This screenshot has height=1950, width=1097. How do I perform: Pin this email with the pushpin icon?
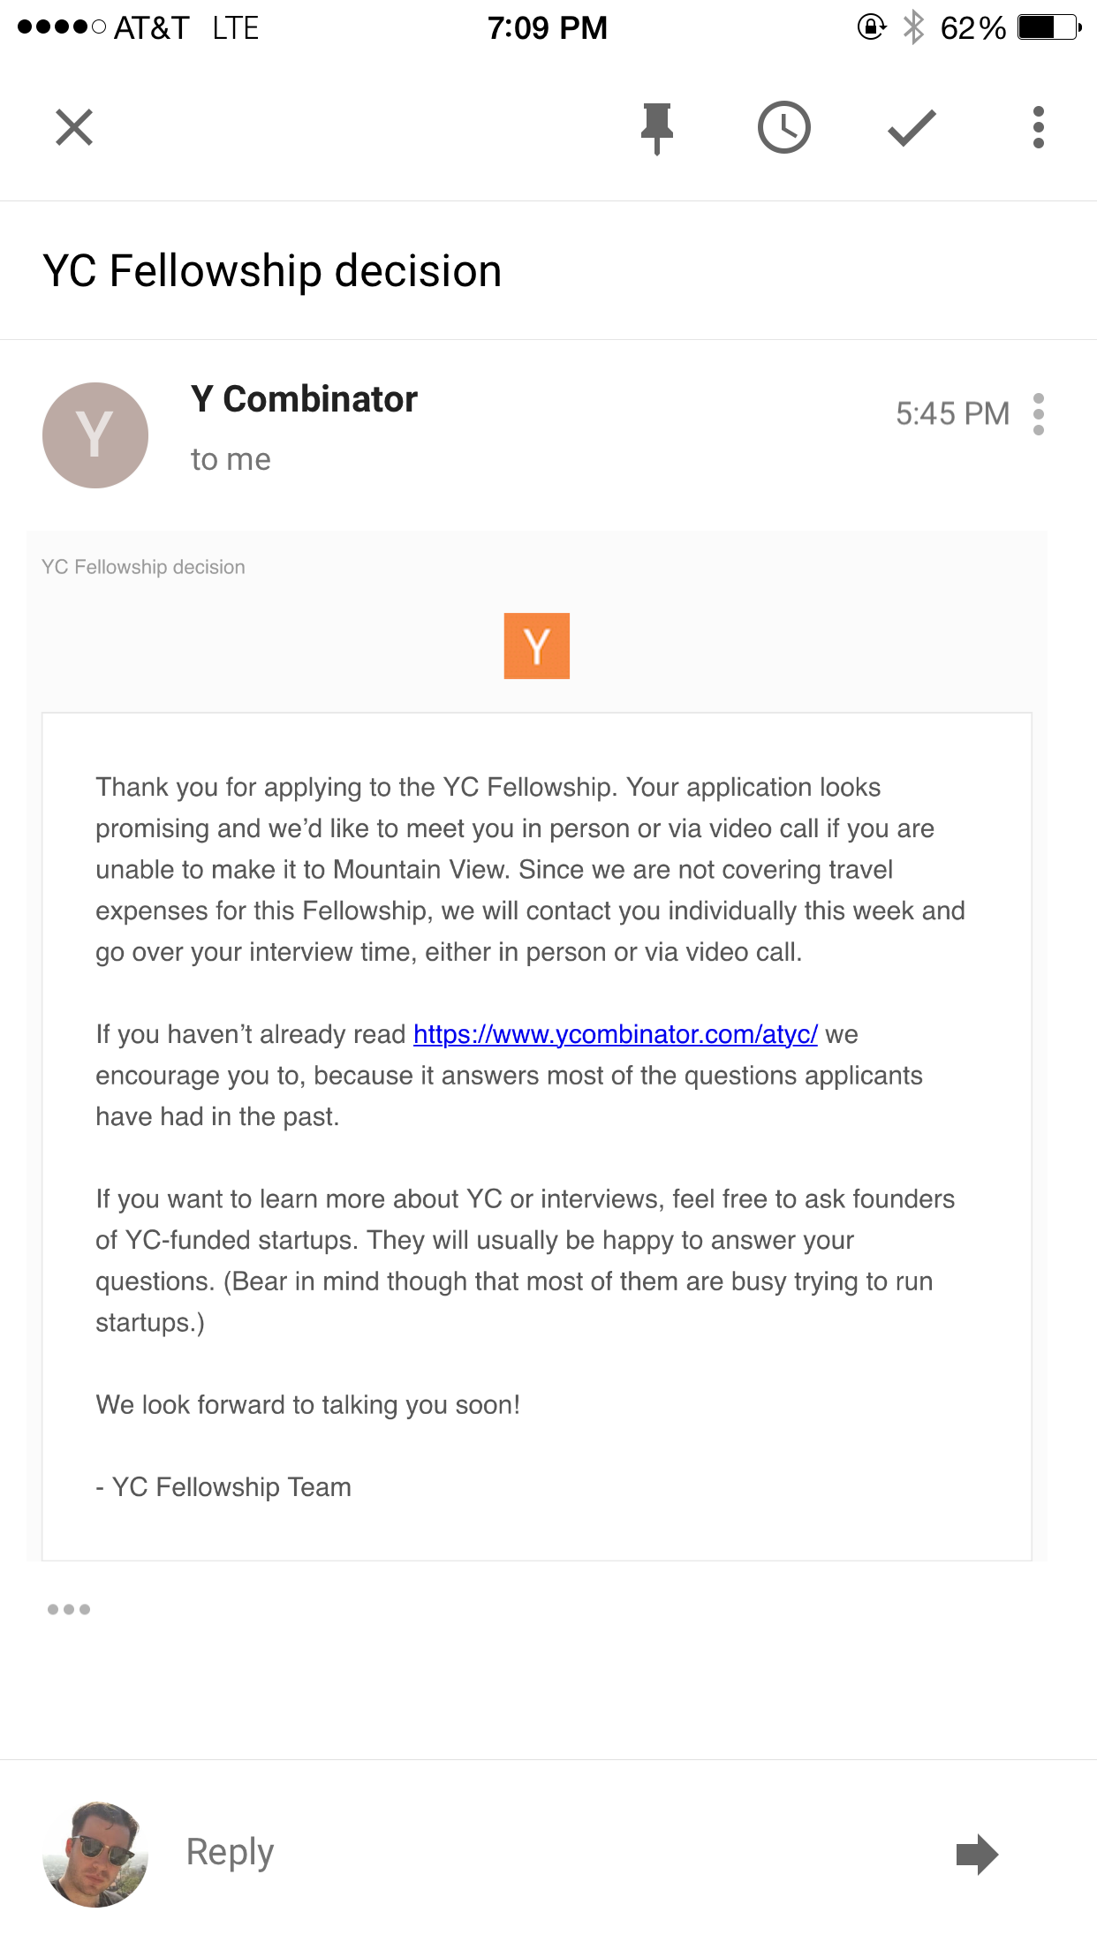click(x=656, y=128)
